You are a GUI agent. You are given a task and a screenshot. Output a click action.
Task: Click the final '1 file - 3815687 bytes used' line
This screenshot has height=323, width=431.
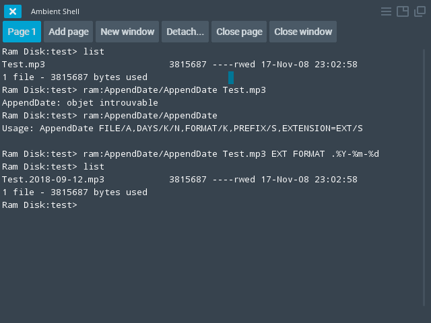coord(75,192)
